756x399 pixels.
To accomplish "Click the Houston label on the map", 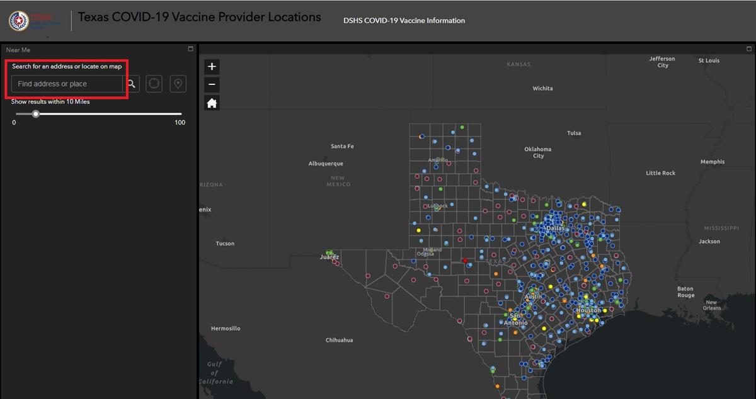I will (588, 310).
